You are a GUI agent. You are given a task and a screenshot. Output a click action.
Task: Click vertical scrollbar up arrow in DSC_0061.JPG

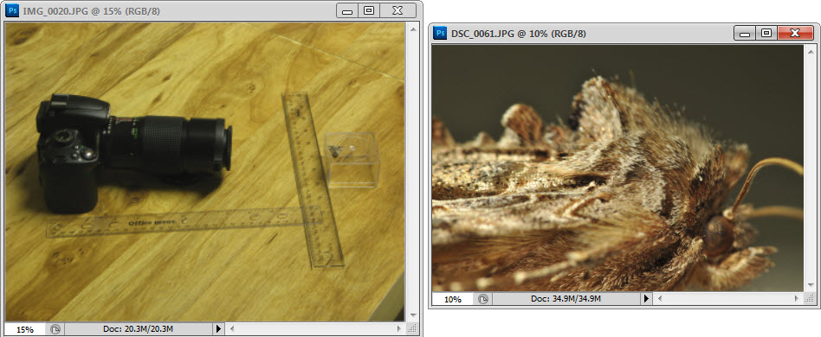pos(811,51)
